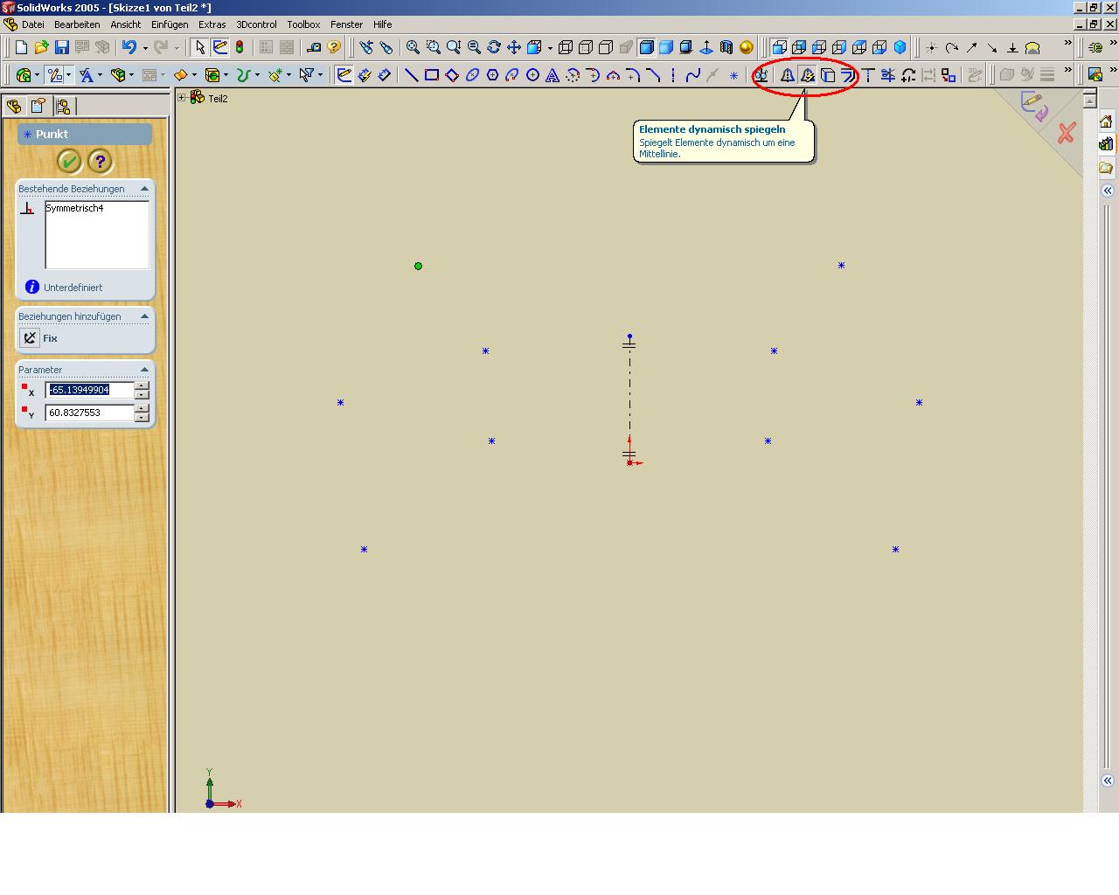Click the Convert Entities icon
The image size is (1119, 895).
click(x=828, y=75)
